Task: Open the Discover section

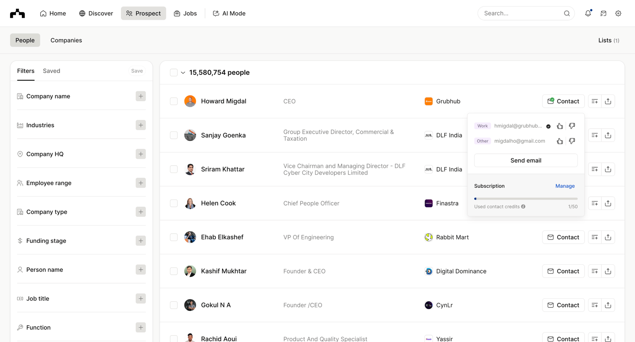Action: pyautogui.click(x=96, y=13)
